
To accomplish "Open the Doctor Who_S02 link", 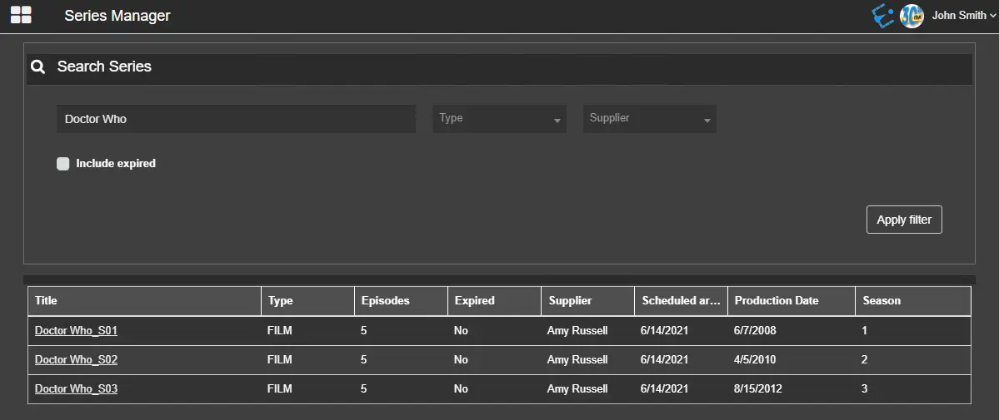I will click(x=76, y=360).
